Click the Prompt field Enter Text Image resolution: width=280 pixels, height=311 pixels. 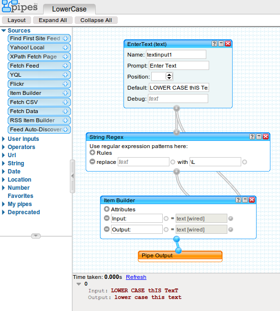click(x=179, y=66)
